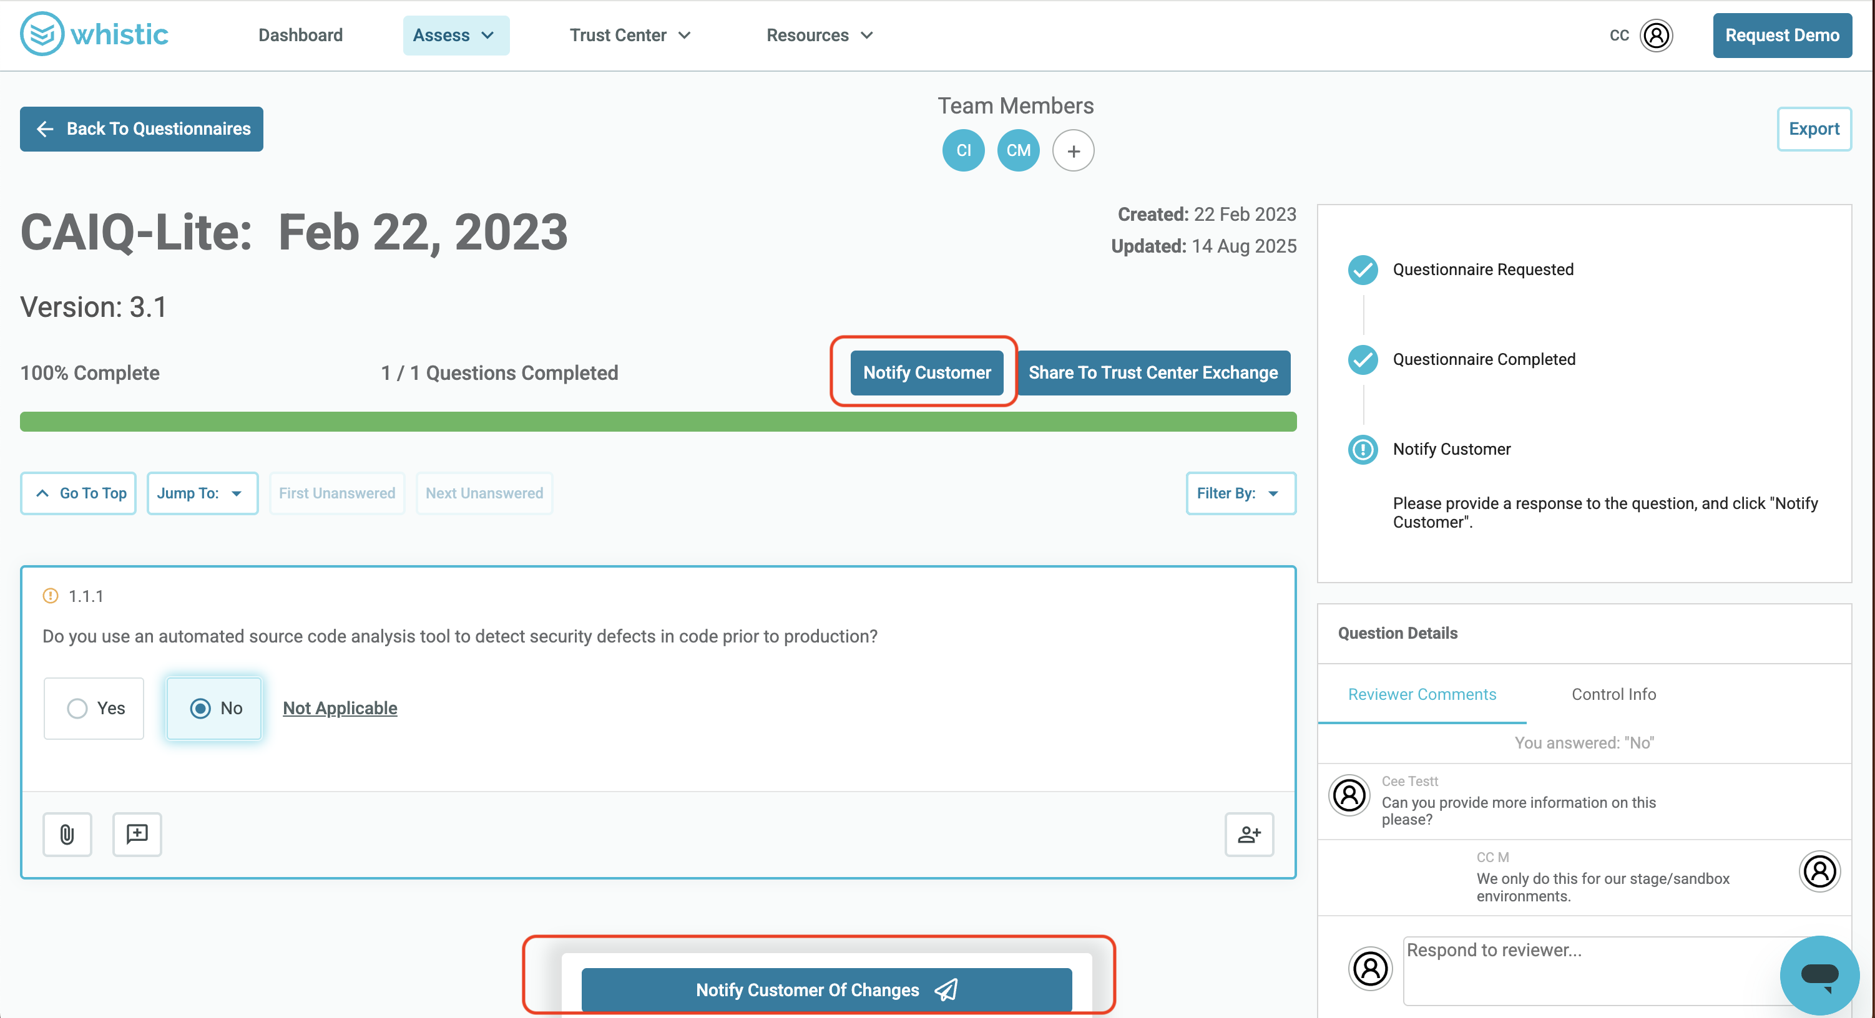This screenshot has height=1018, width=1875.
Task: Click the Request Demo button
Action: click(1781, 35)
